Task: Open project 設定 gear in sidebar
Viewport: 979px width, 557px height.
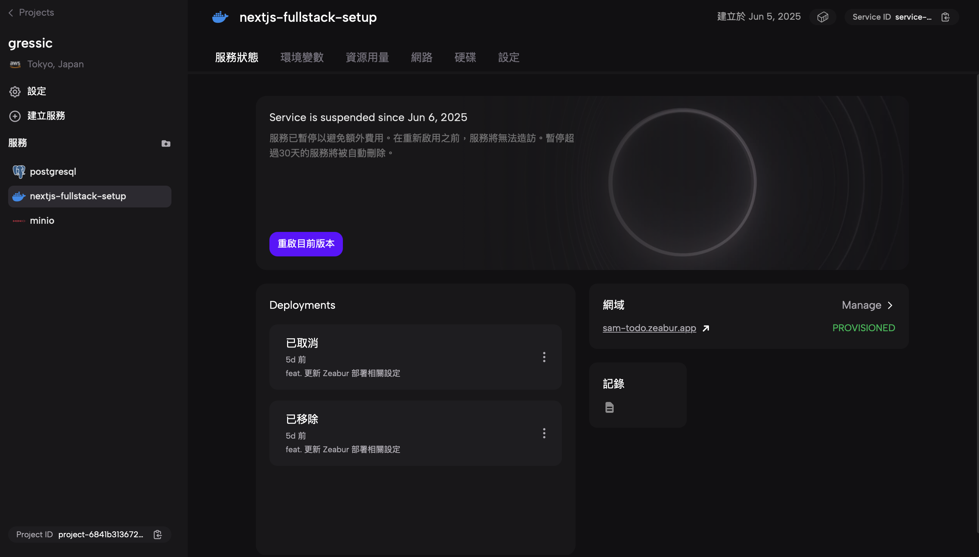Action: pos(15,91)
